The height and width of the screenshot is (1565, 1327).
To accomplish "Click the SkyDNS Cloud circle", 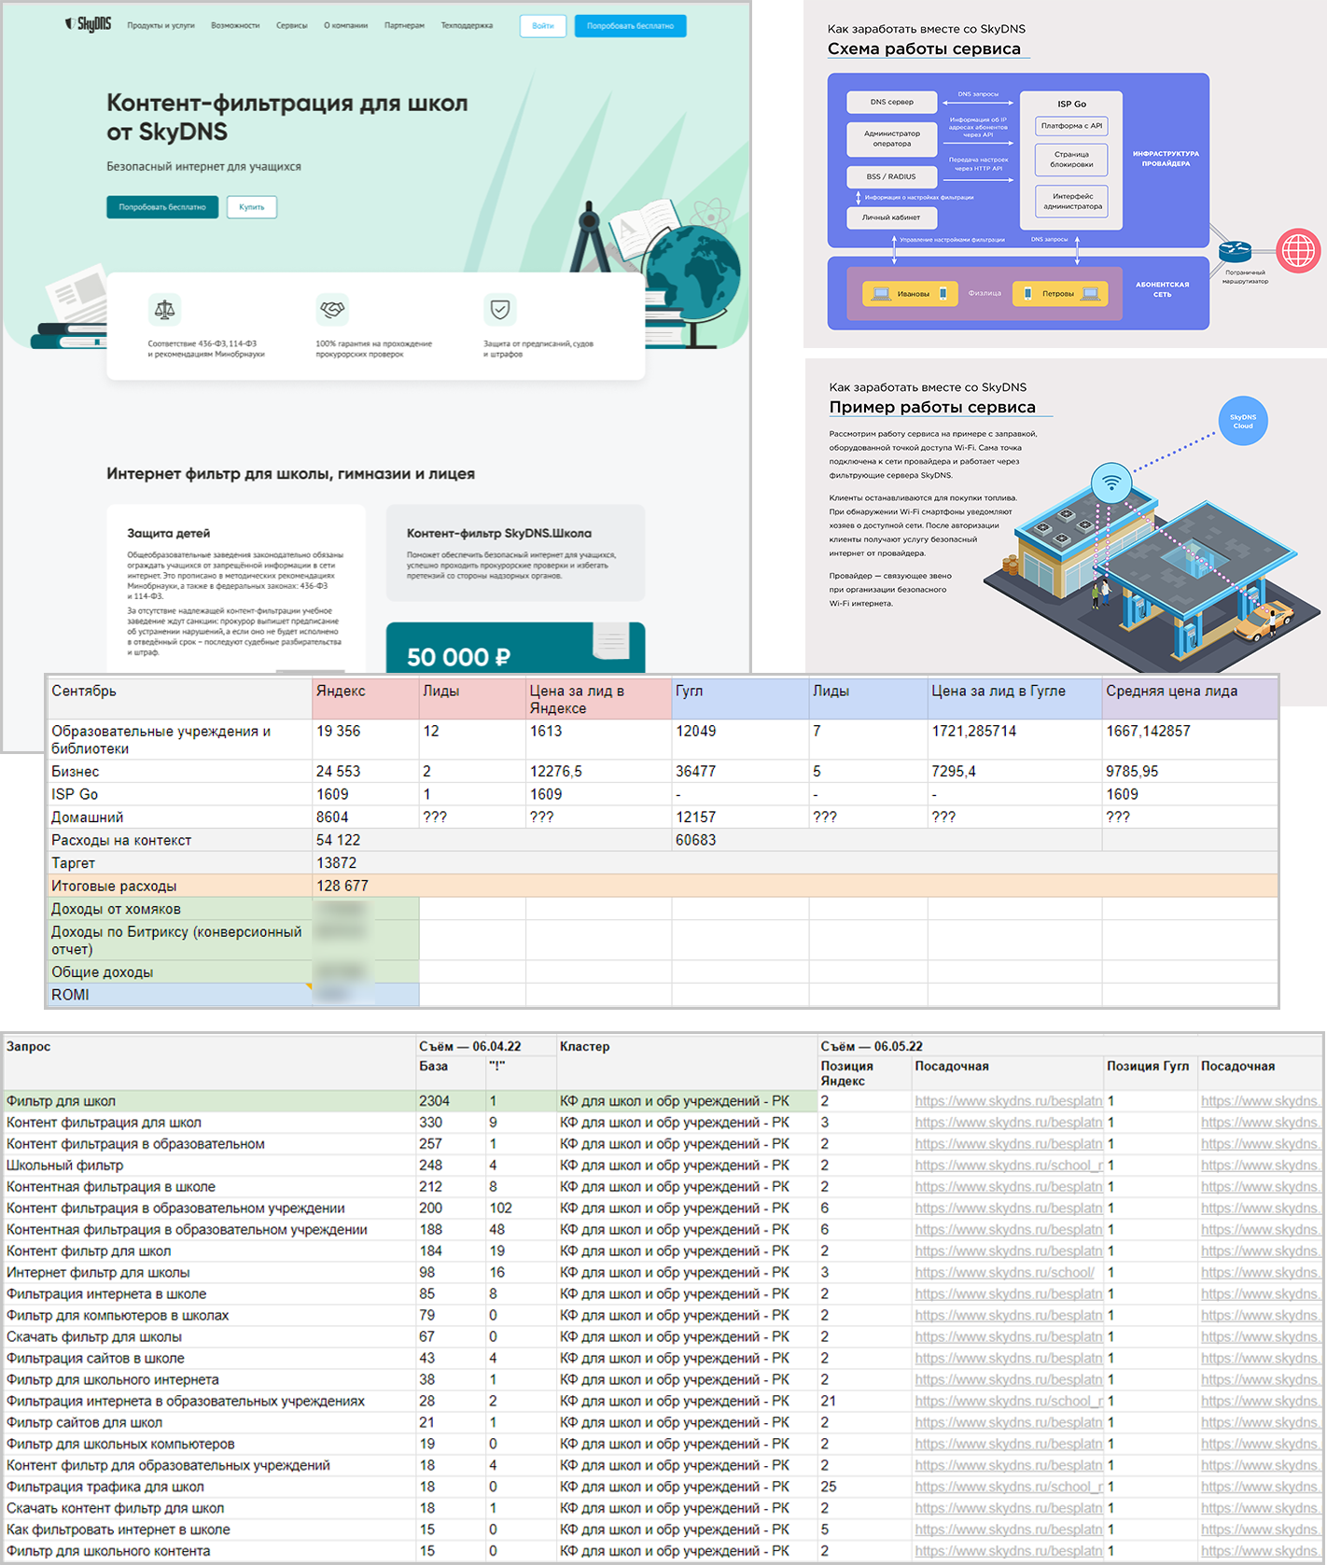I will pos(1243,421).
